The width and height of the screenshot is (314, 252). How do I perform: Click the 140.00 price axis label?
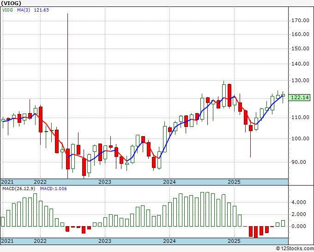tap(300, 64)
